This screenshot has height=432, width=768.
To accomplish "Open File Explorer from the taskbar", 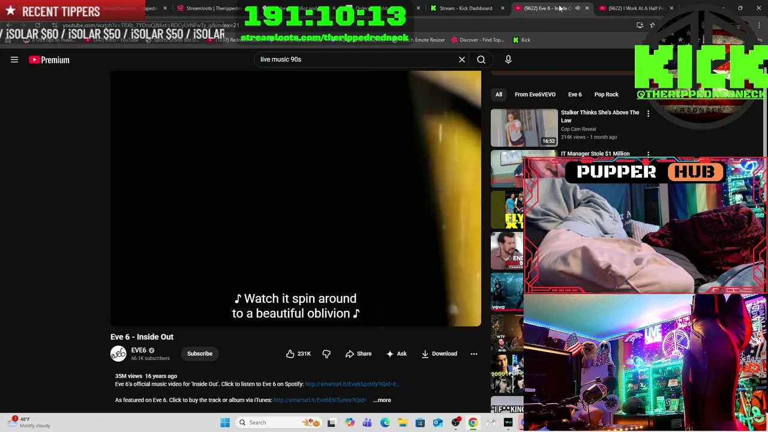I will point(403,422).
